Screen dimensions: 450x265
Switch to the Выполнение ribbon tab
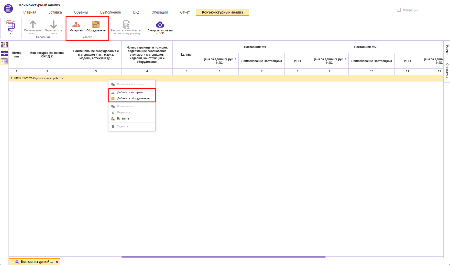click(111, 12)
